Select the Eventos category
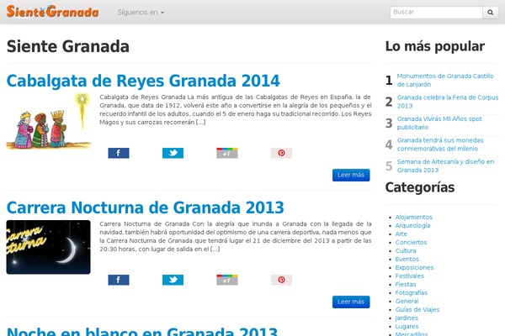The image size is (505, 336). [x=407, y=259]
